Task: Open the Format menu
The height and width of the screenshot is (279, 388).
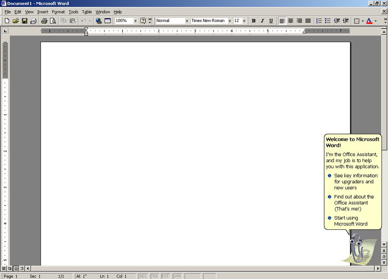Action: pos(58,12)
